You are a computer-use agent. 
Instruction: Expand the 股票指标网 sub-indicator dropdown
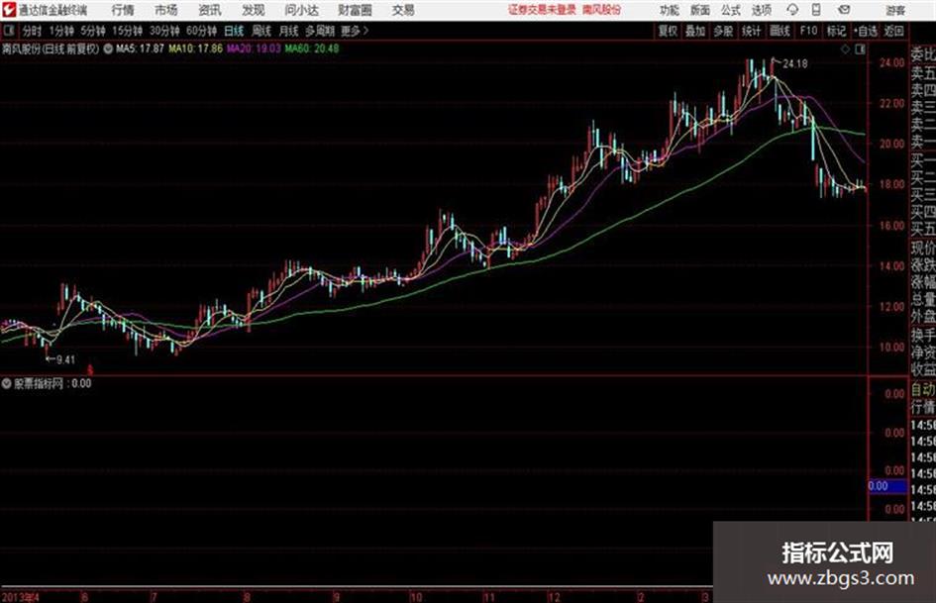pyautogui.click(x=7, y=383)
